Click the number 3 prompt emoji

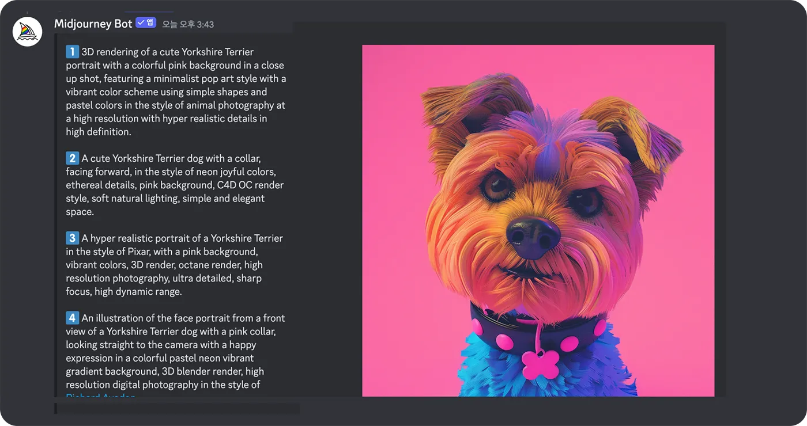[x=72, y=238]
